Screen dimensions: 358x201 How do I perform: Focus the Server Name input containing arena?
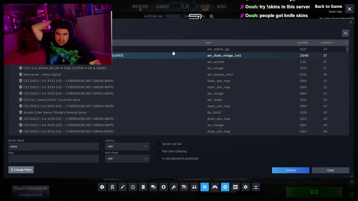coord(54,147)
